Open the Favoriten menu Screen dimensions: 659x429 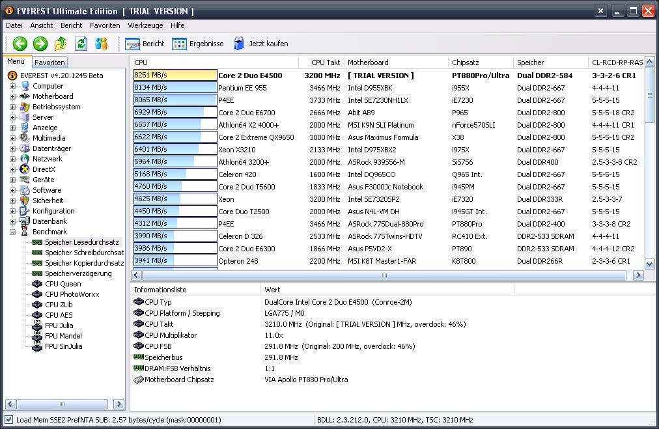coord(105,25)
